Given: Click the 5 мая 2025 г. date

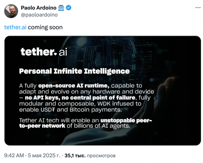Looking at the screenshot, I should 44,156.
